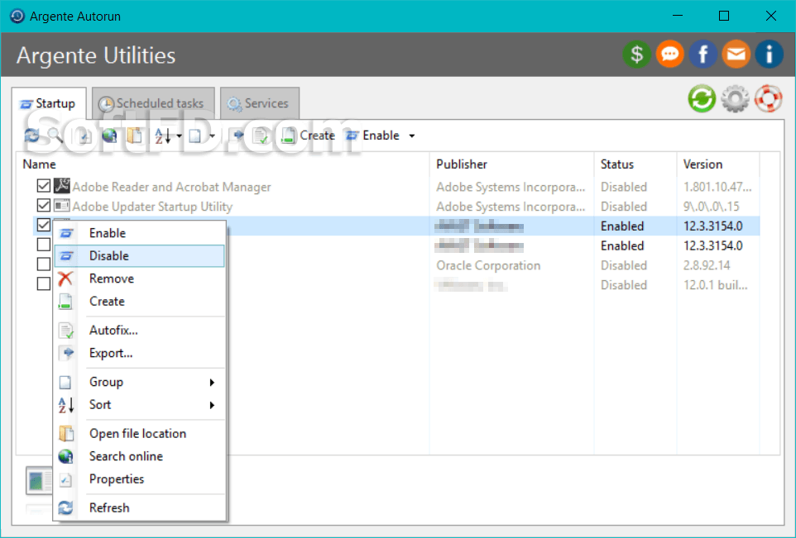Open Properties from the context menu
796x538 pixels.
coord(140,479)
